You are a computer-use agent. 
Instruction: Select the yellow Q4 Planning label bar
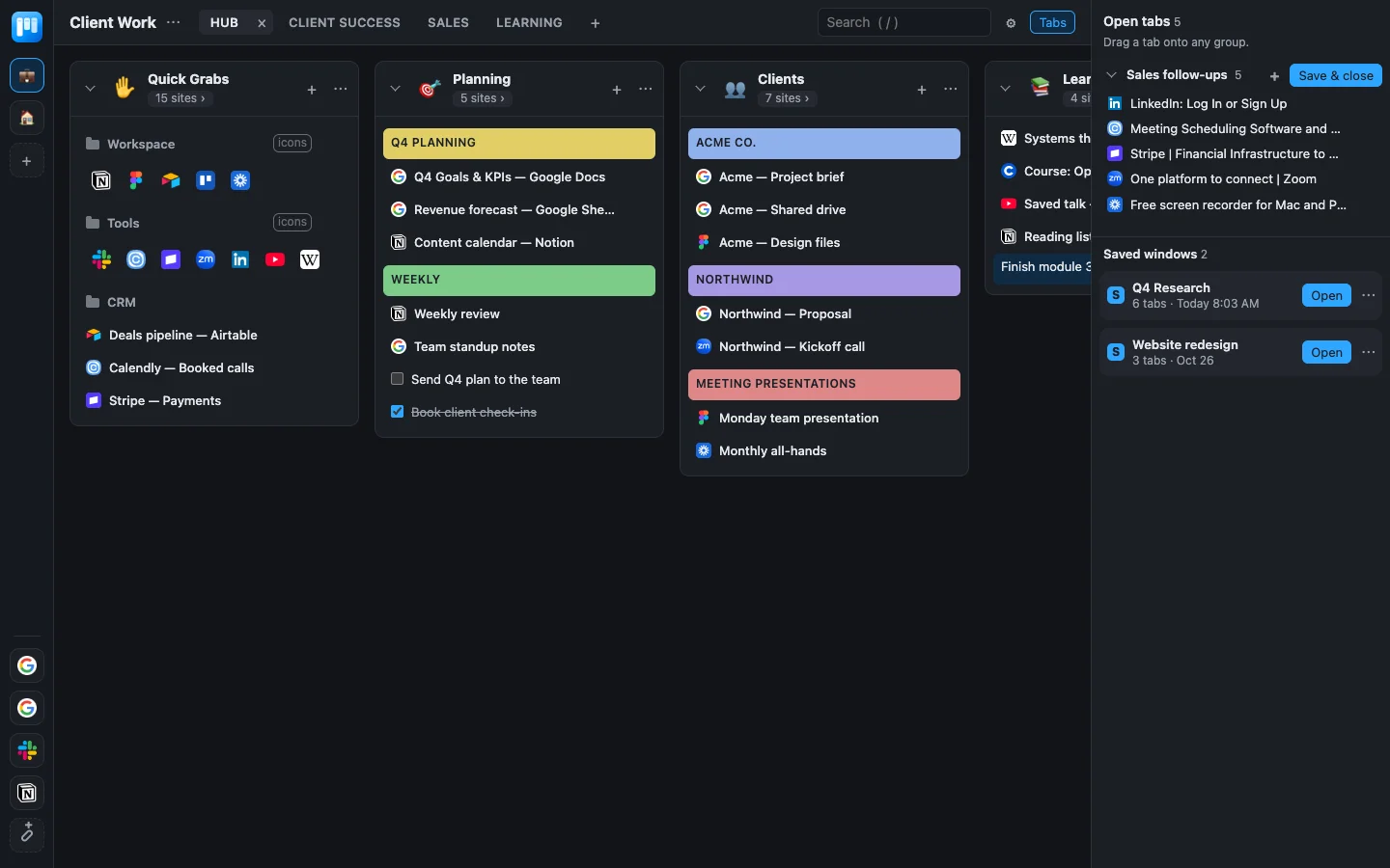[x=519, y=144]
